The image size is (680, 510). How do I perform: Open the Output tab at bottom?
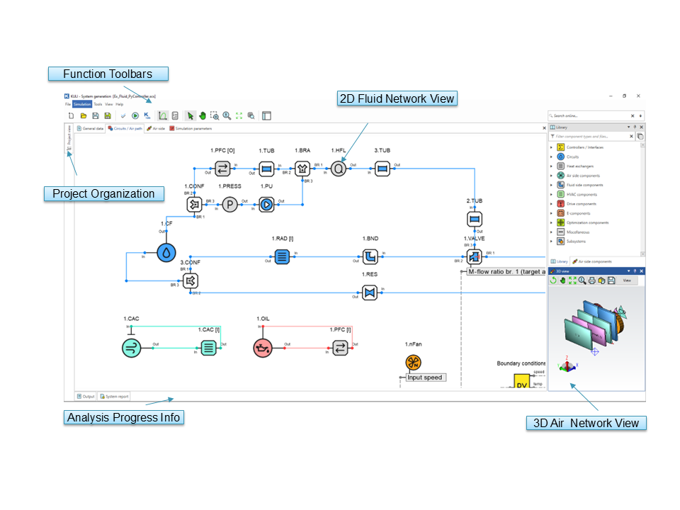[x=86, y=397]
